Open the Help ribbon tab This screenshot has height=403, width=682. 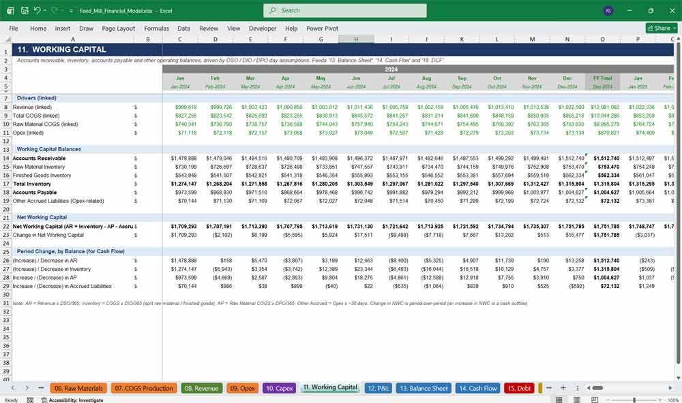coord(291,28)
